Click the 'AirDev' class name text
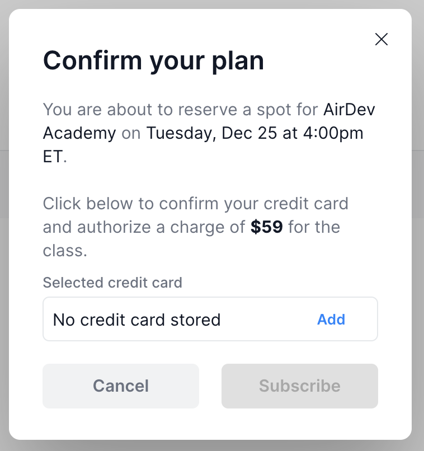The image size is (424, 451). [x=348, y=110]
